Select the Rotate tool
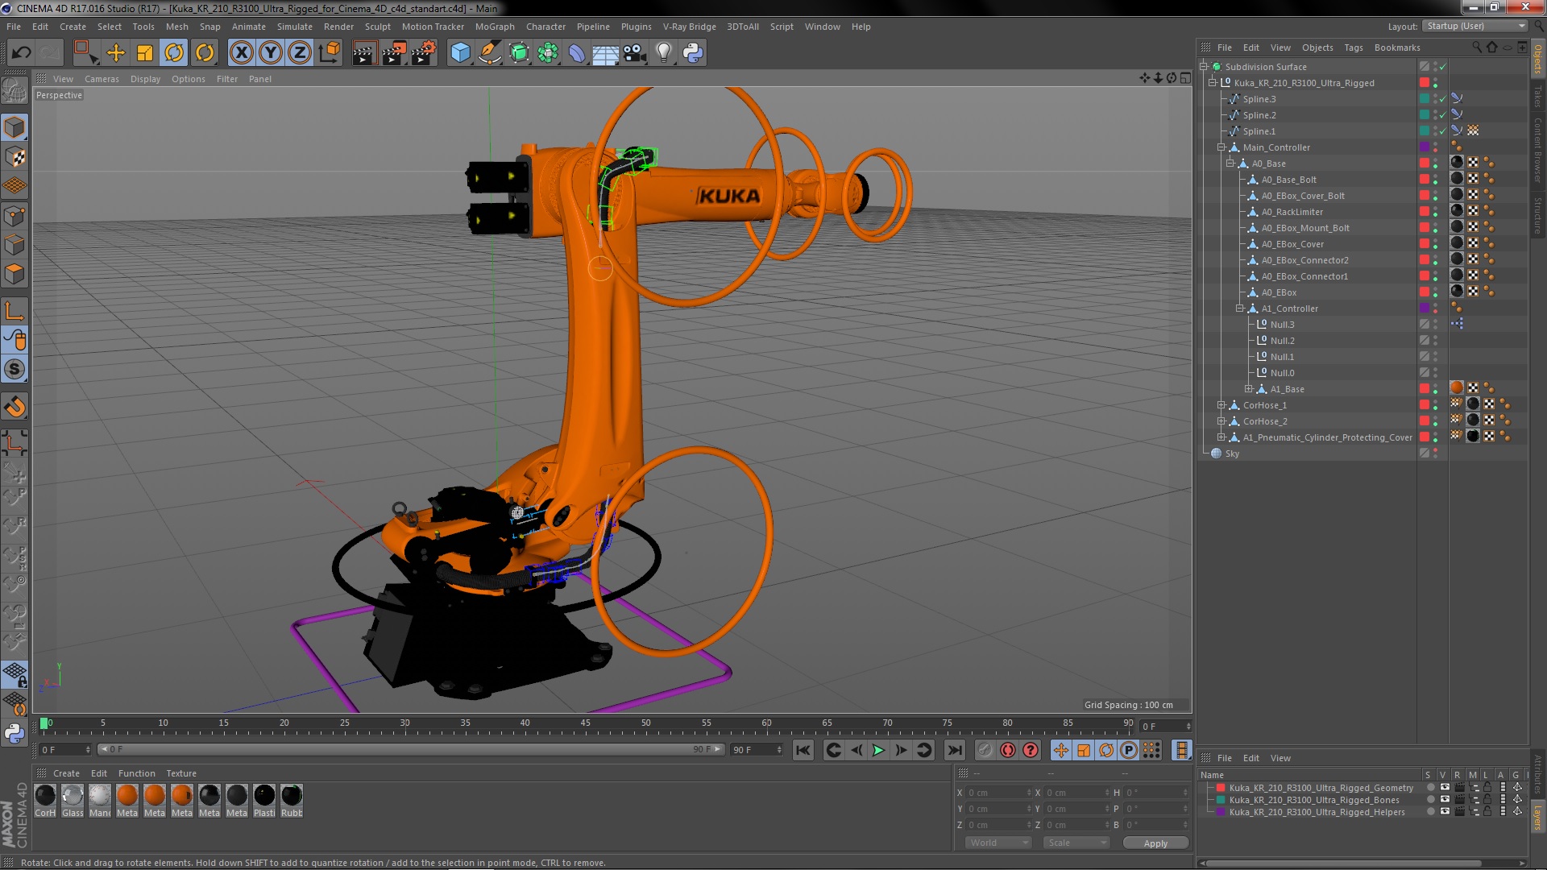 174,53
